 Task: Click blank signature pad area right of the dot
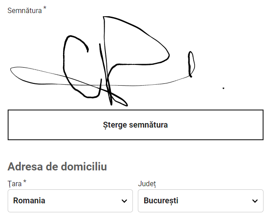tap(244, 88)
